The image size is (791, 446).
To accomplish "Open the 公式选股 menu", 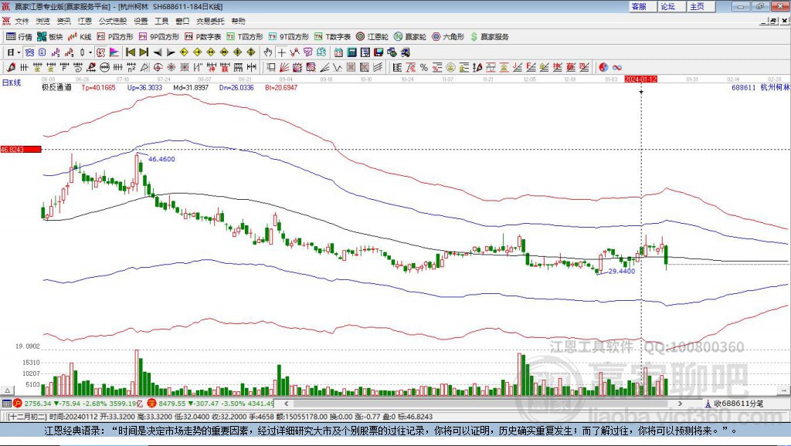I will click(113, 21).
